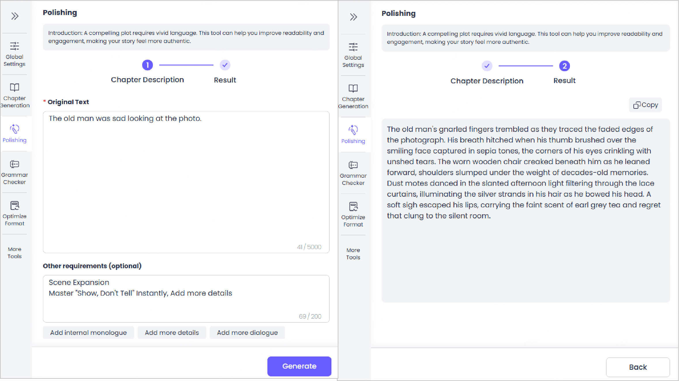The image size is (679, 381).
Task: Click the Generate button
Action: coord(299,366)
